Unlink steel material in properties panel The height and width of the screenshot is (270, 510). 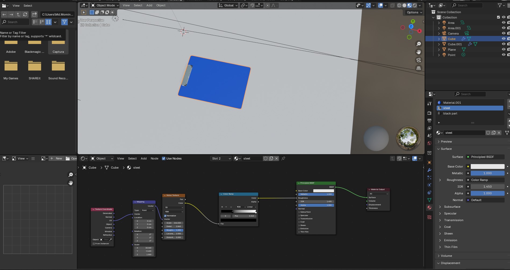click(x=499, y=133)
